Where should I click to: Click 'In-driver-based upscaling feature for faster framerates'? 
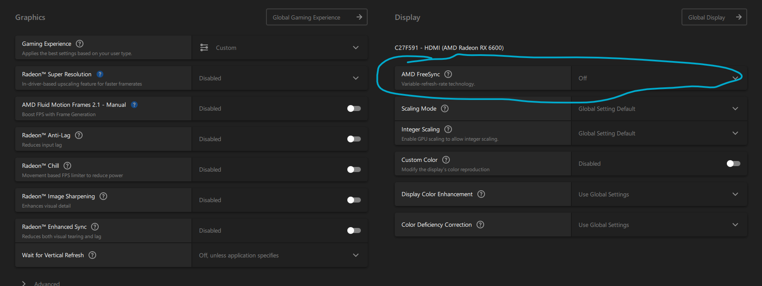point(82,84)
